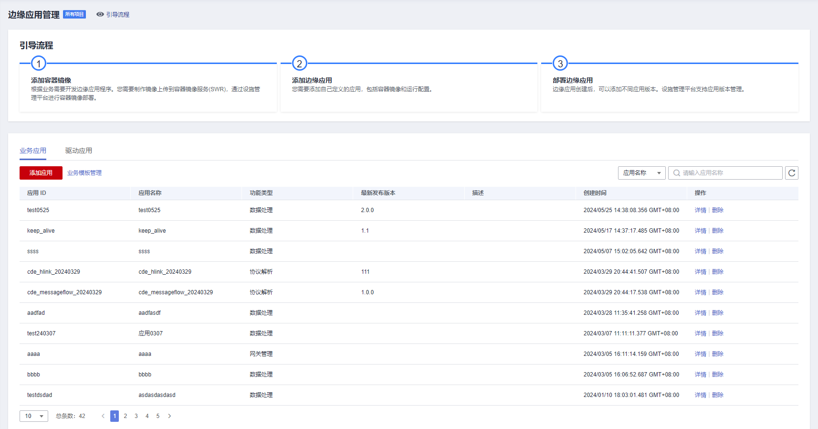Click 删除 for cde_messageflow_20240329 row

tap(717, 292)
